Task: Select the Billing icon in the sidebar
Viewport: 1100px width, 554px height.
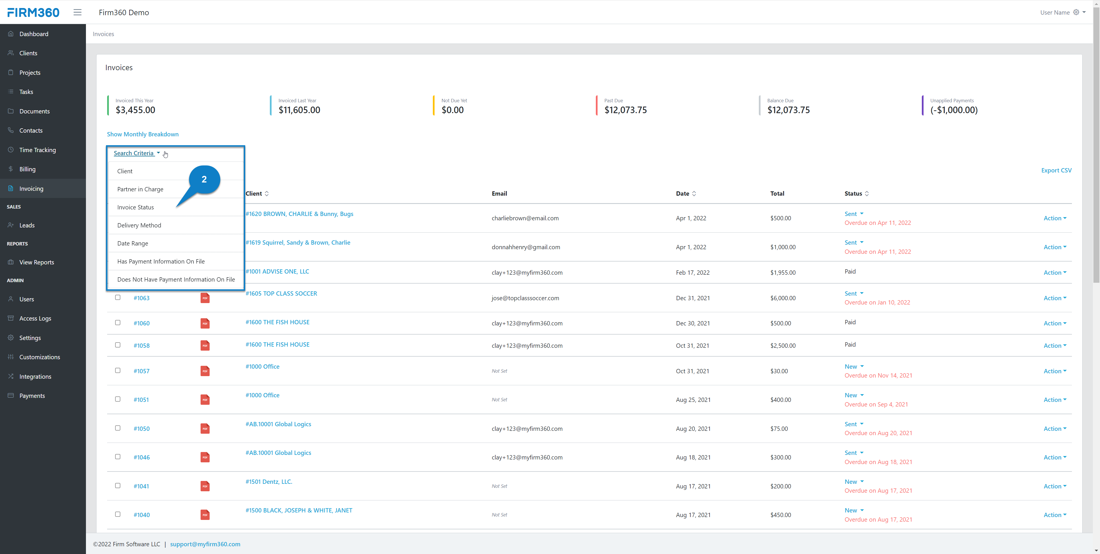Action: (x=11, y=169)
